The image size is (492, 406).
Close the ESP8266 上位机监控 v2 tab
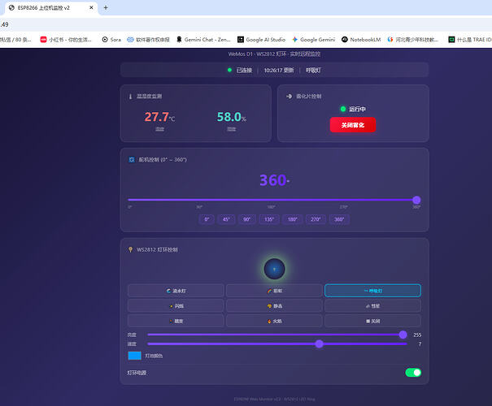click(91, 7)
